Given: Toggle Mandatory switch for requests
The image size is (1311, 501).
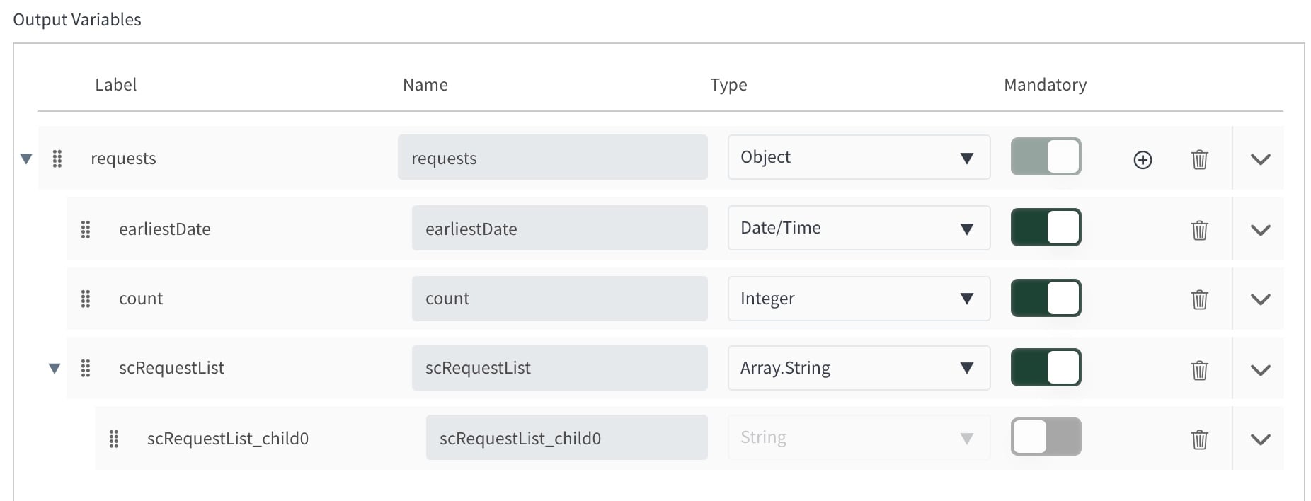Looking at the screenshot, I should [x=1046, y=156].
